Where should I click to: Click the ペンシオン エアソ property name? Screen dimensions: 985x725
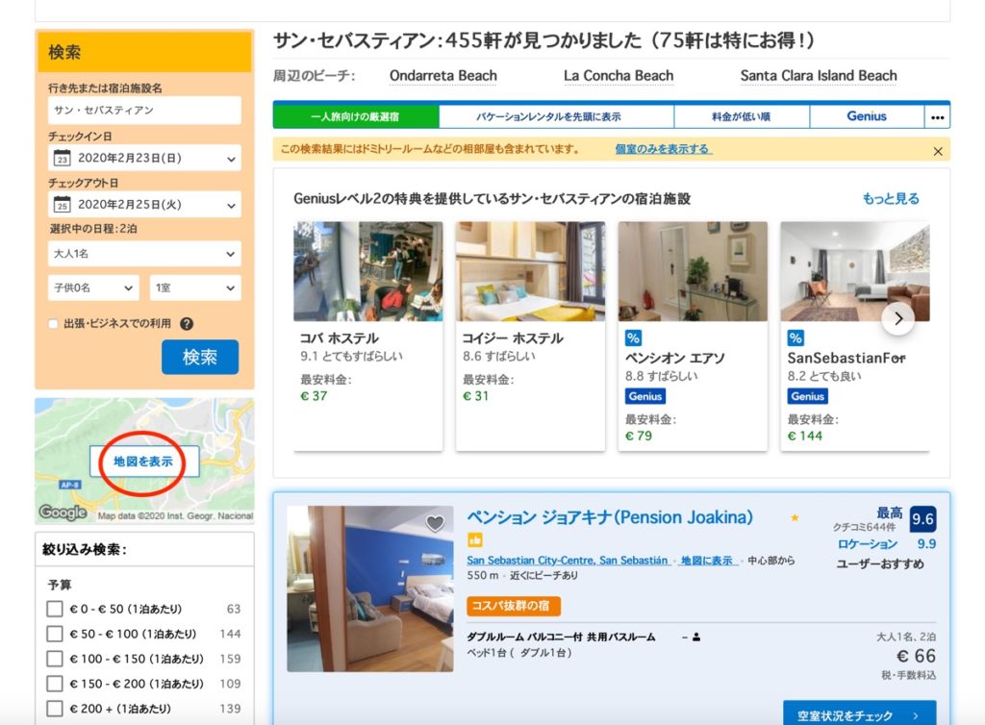point(674,359)
